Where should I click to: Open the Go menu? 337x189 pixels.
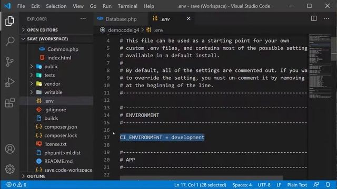93,6
